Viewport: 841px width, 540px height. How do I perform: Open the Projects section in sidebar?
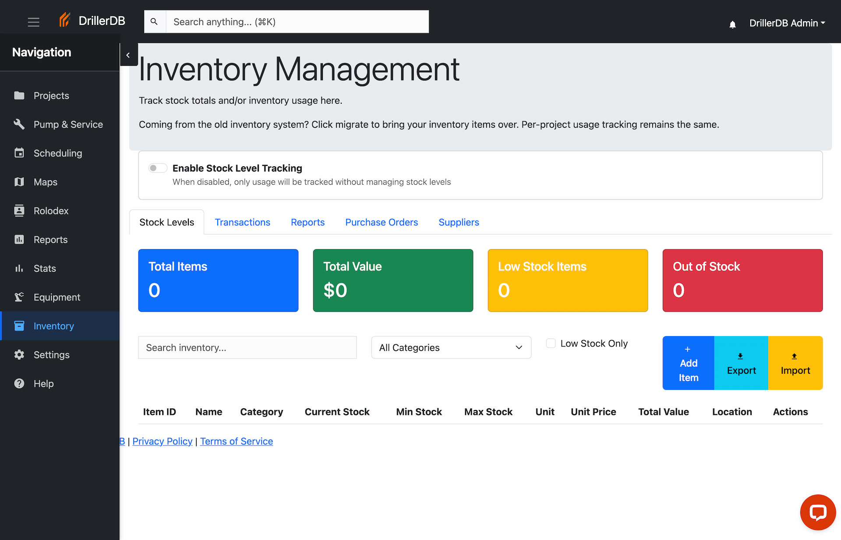[51, 95]
